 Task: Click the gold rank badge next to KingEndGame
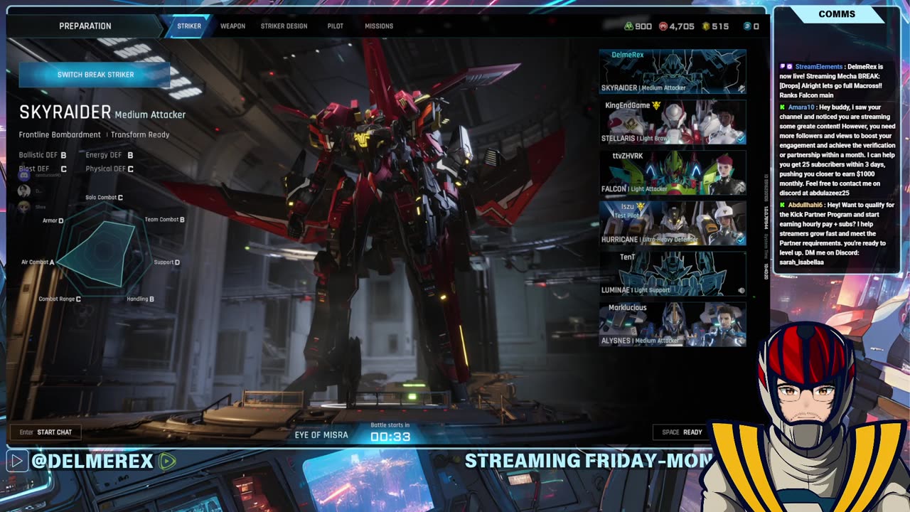click(657, 105)
